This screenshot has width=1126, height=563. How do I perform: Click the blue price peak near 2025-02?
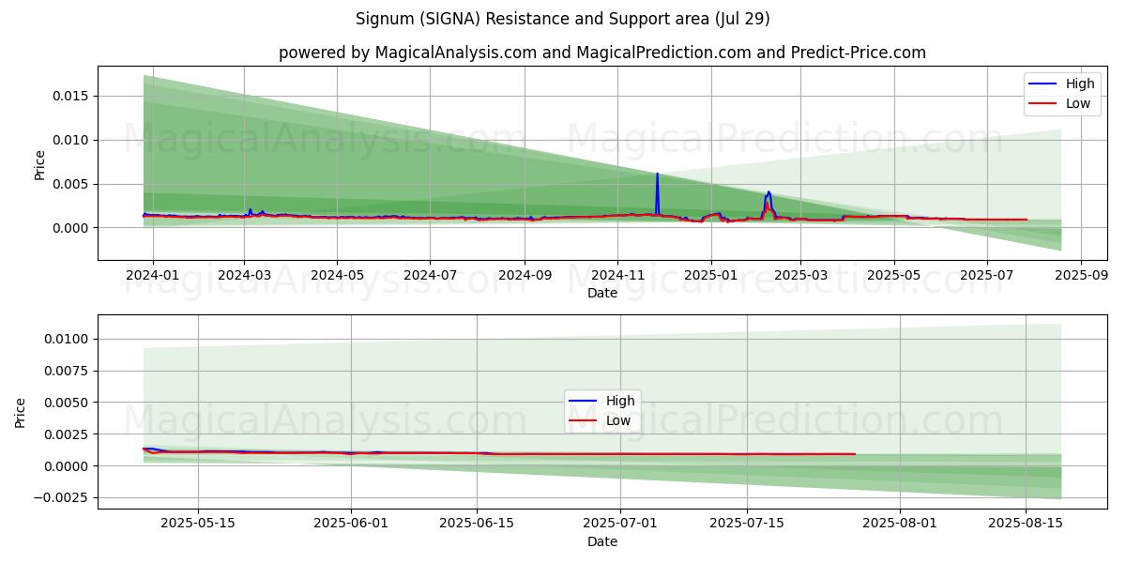[x=769, y=191]
